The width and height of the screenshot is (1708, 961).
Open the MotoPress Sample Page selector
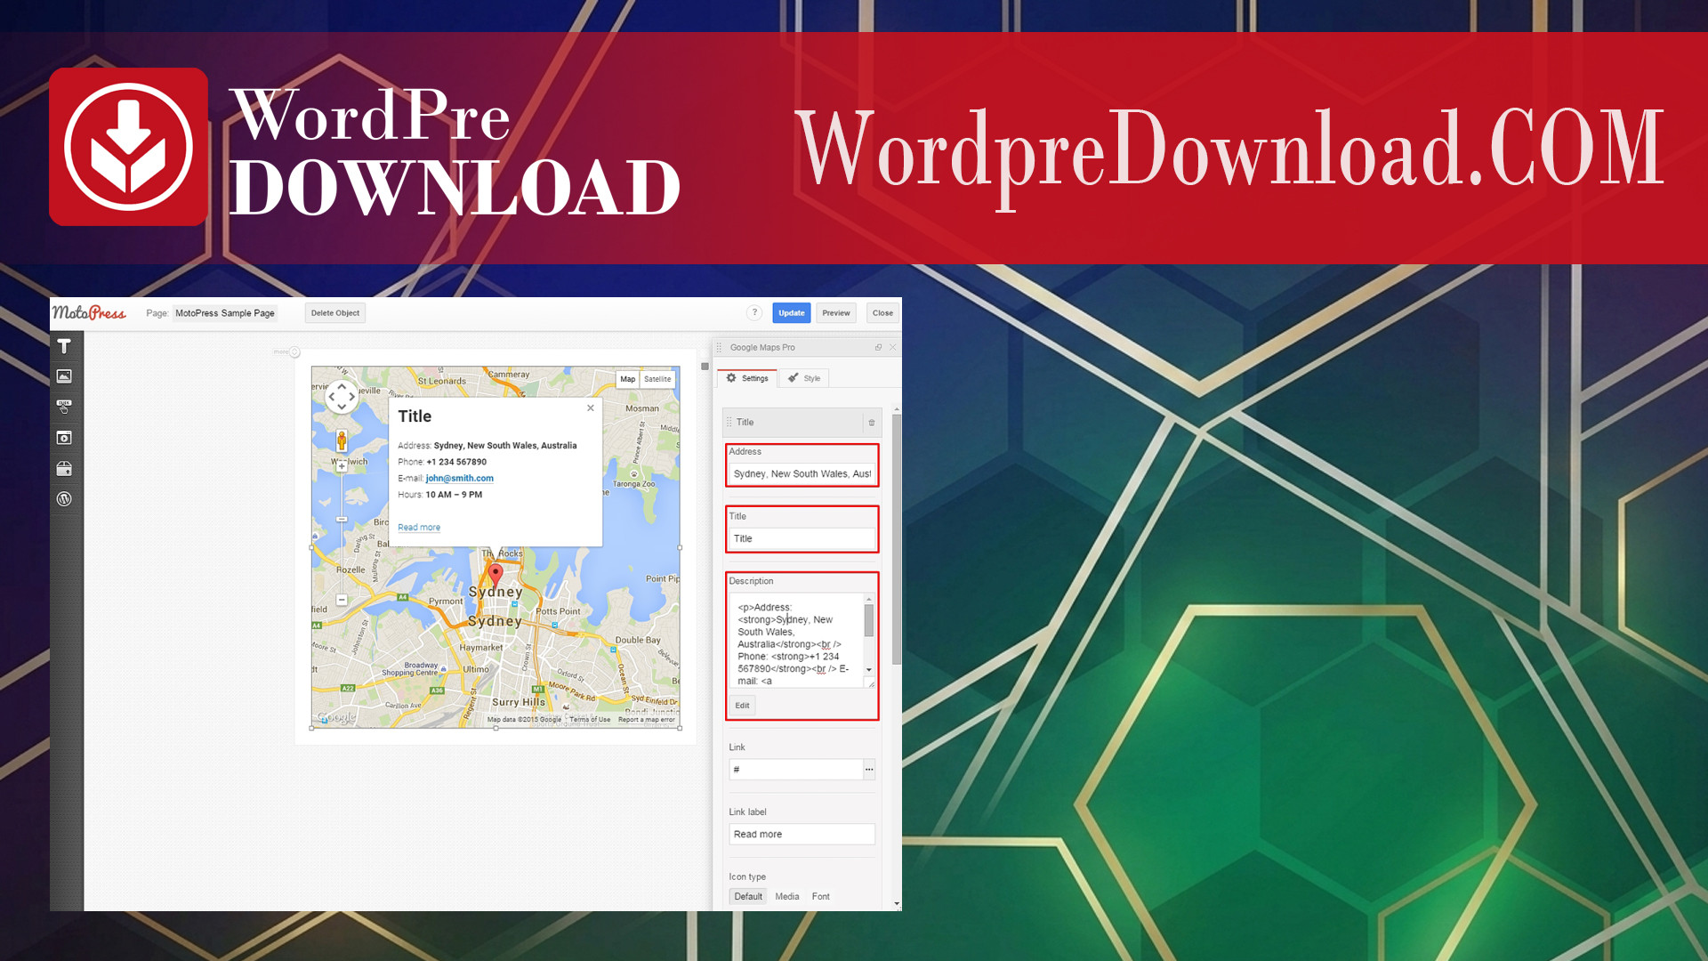pyautogui.click(x=225, y=313)
